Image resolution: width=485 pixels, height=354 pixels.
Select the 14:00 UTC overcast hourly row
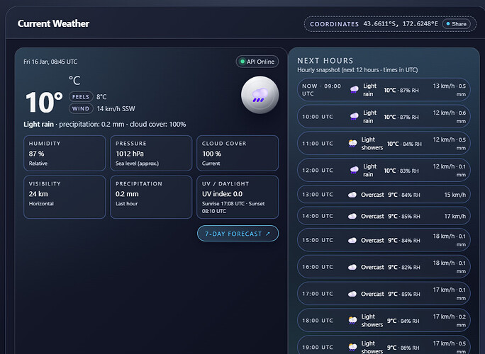coord(383,217)
